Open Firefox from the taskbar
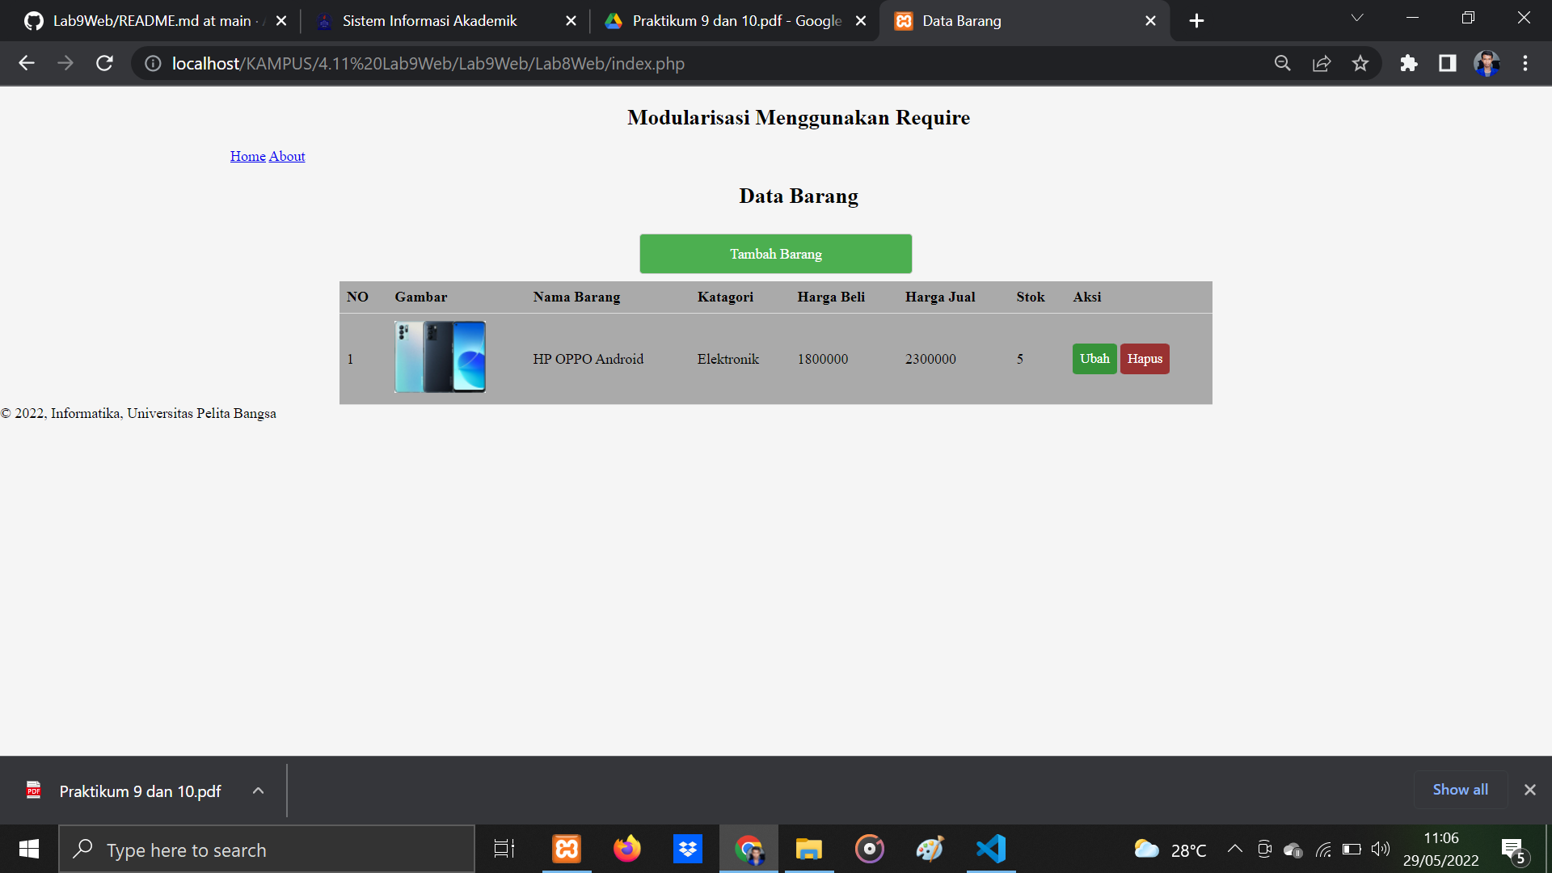The height and width of the screenshot is (873, 1552). [627, 849]
